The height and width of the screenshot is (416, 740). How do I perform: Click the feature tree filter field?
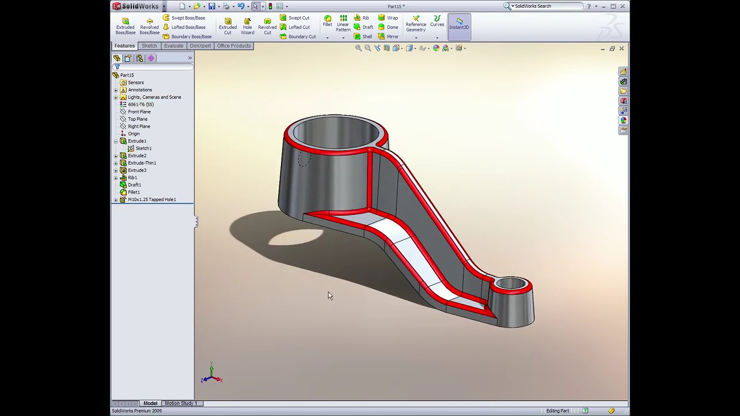(153, 67)
